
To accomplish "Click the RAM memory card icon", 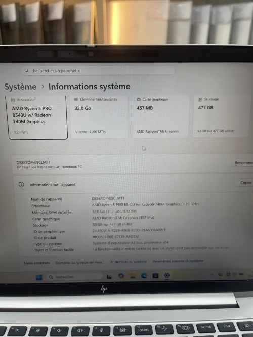I will click(76, 100).
